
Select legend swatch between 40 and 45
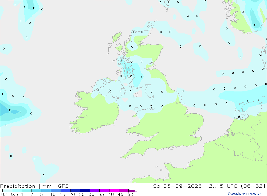(x=114, y=191)
